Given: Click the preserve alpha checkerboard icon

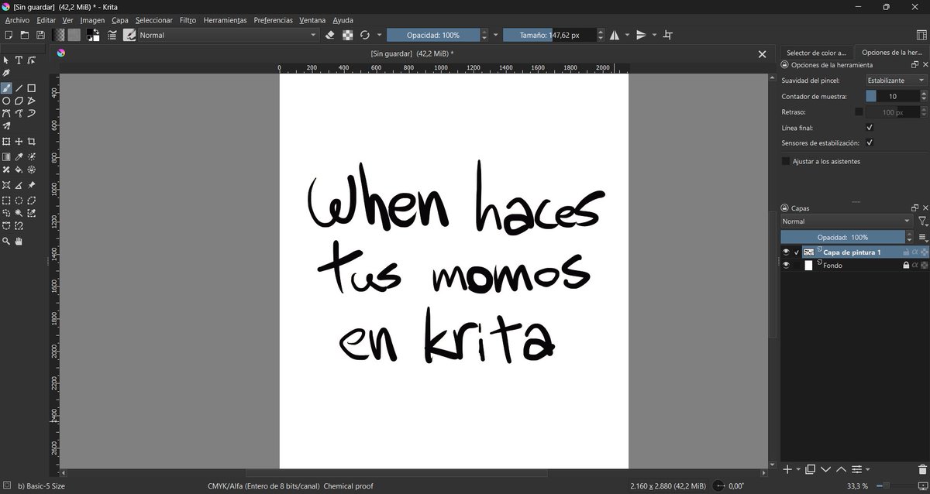Looking at the screenshot, I should coord(348,35).
